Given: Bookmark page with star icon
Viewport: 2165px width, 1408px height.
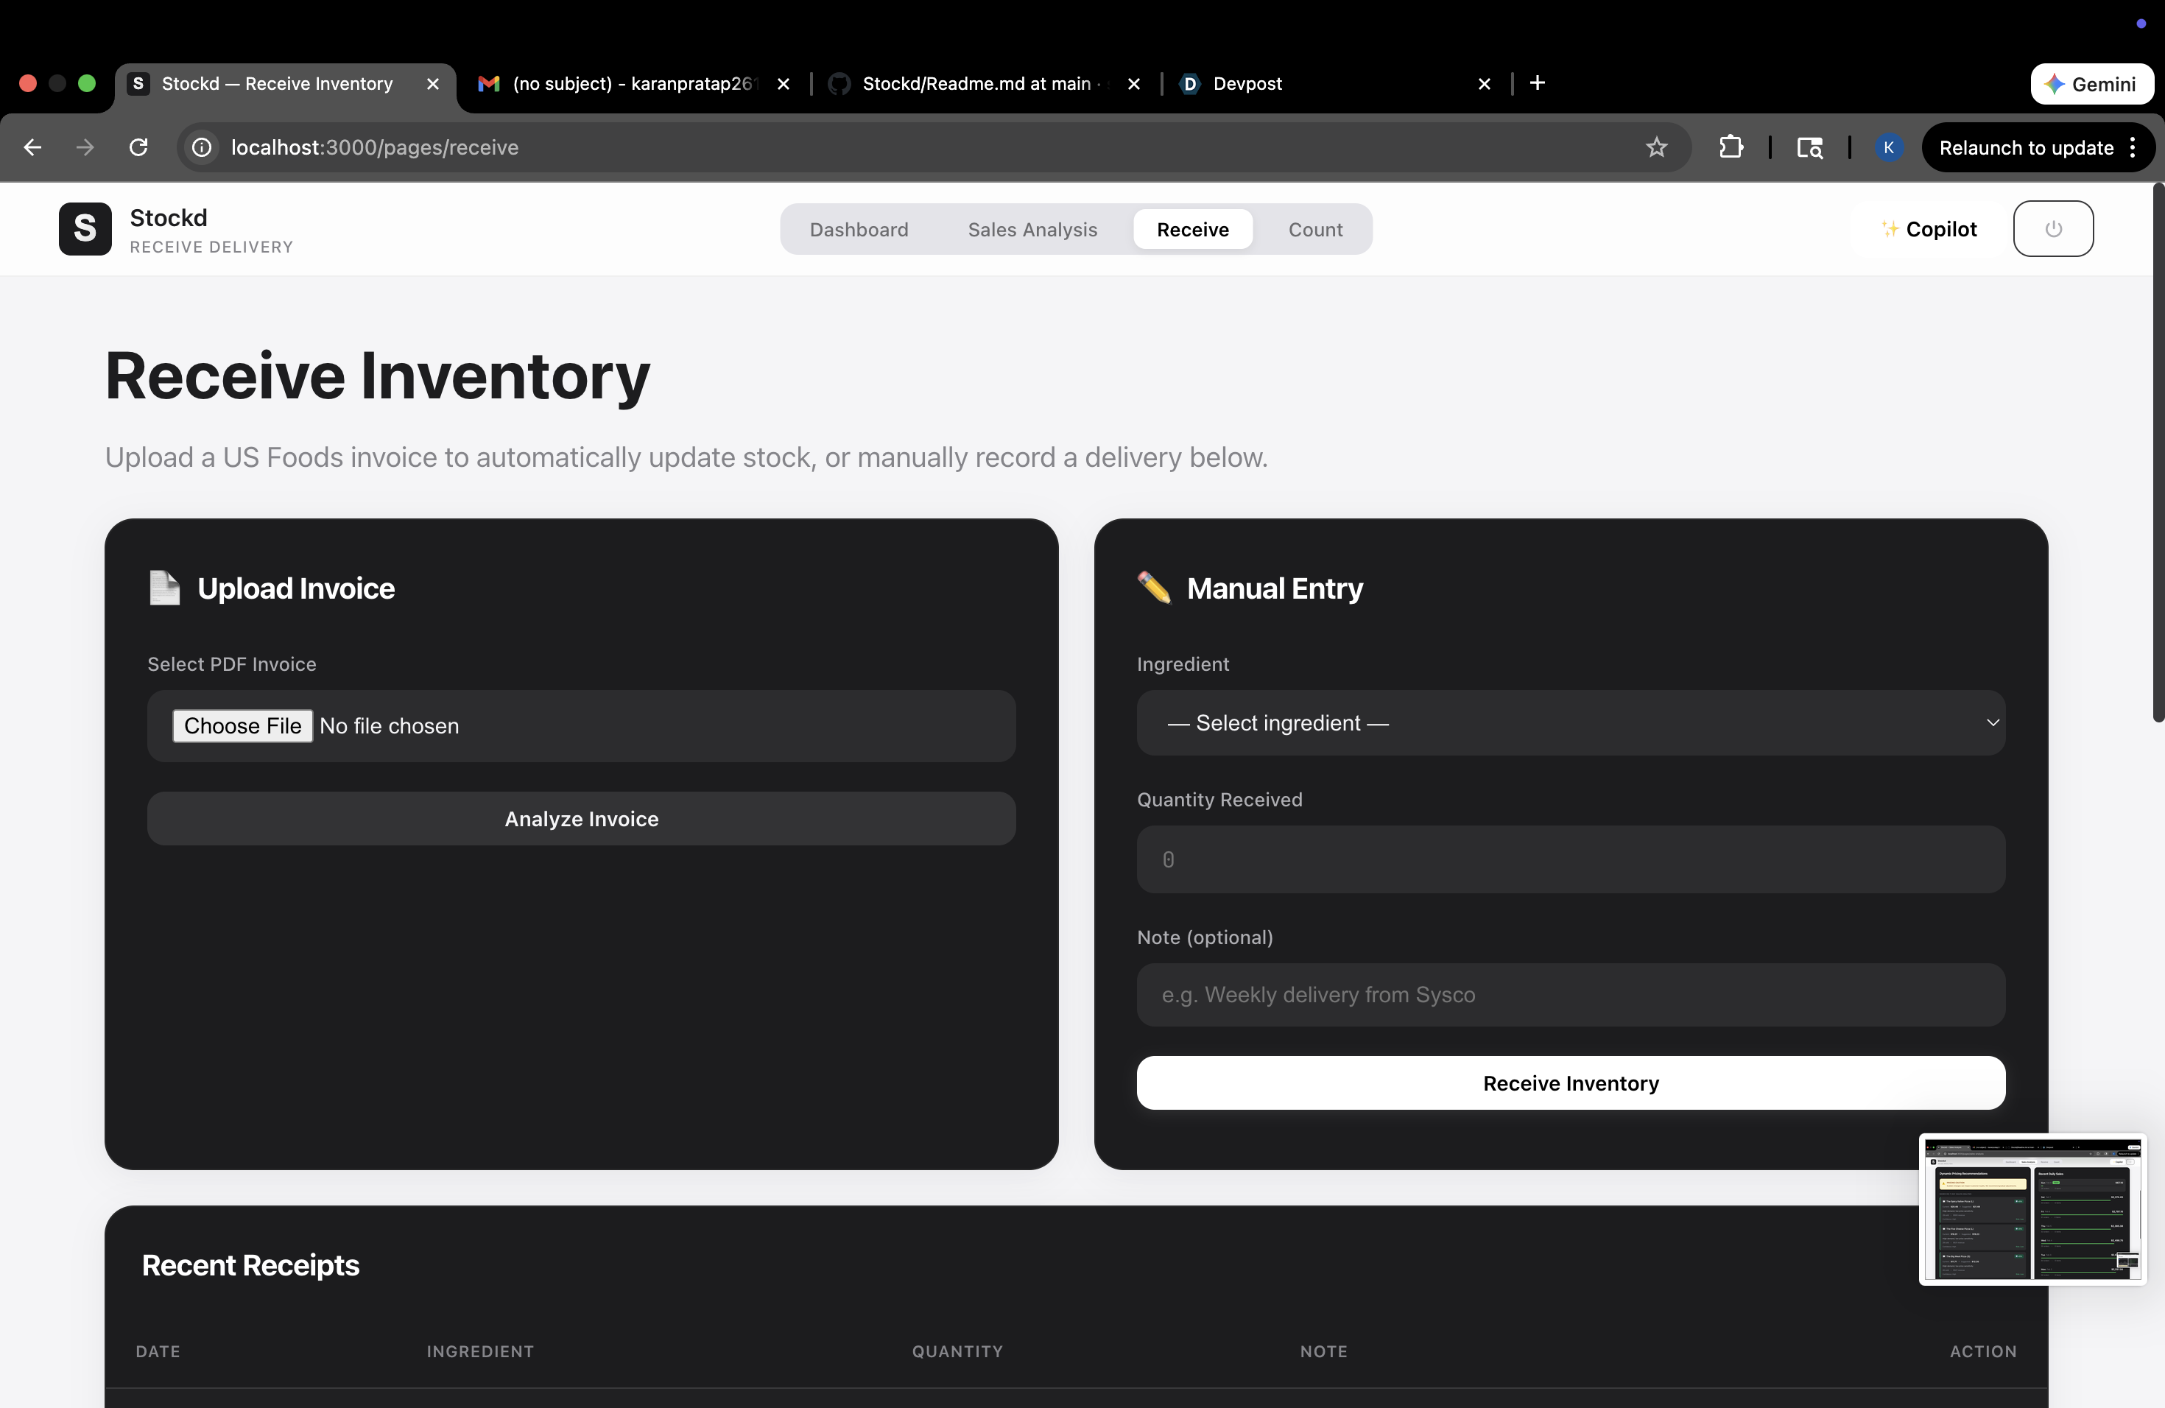Looking at the screenshot, I should pyautogui.click(x=1655, y=147).
